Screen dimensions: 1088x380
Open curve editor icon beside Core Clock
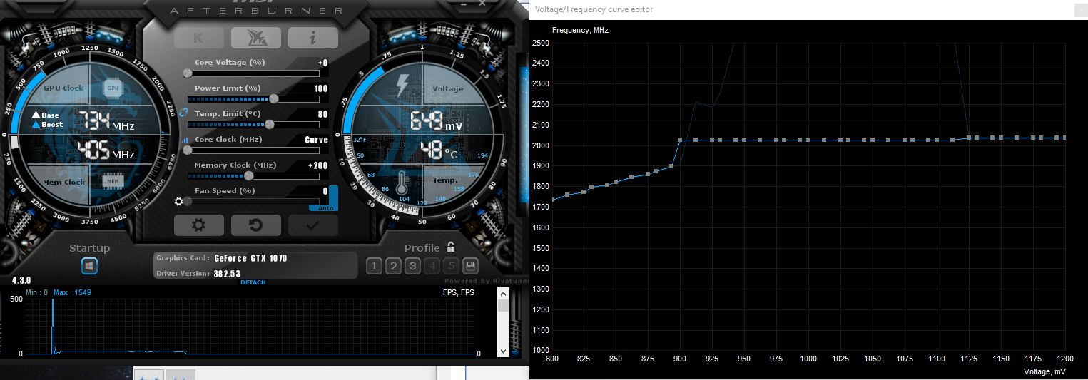pos(185,140)
